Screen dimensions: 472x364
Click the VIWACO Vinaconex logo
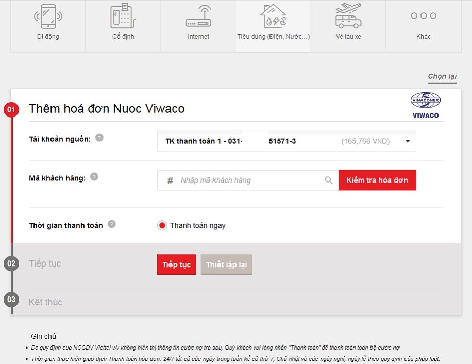(x=426, y=105)
